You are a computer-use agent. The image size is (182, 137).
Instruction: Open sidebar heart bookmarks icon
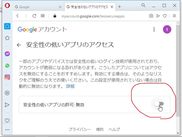[7, 120]
